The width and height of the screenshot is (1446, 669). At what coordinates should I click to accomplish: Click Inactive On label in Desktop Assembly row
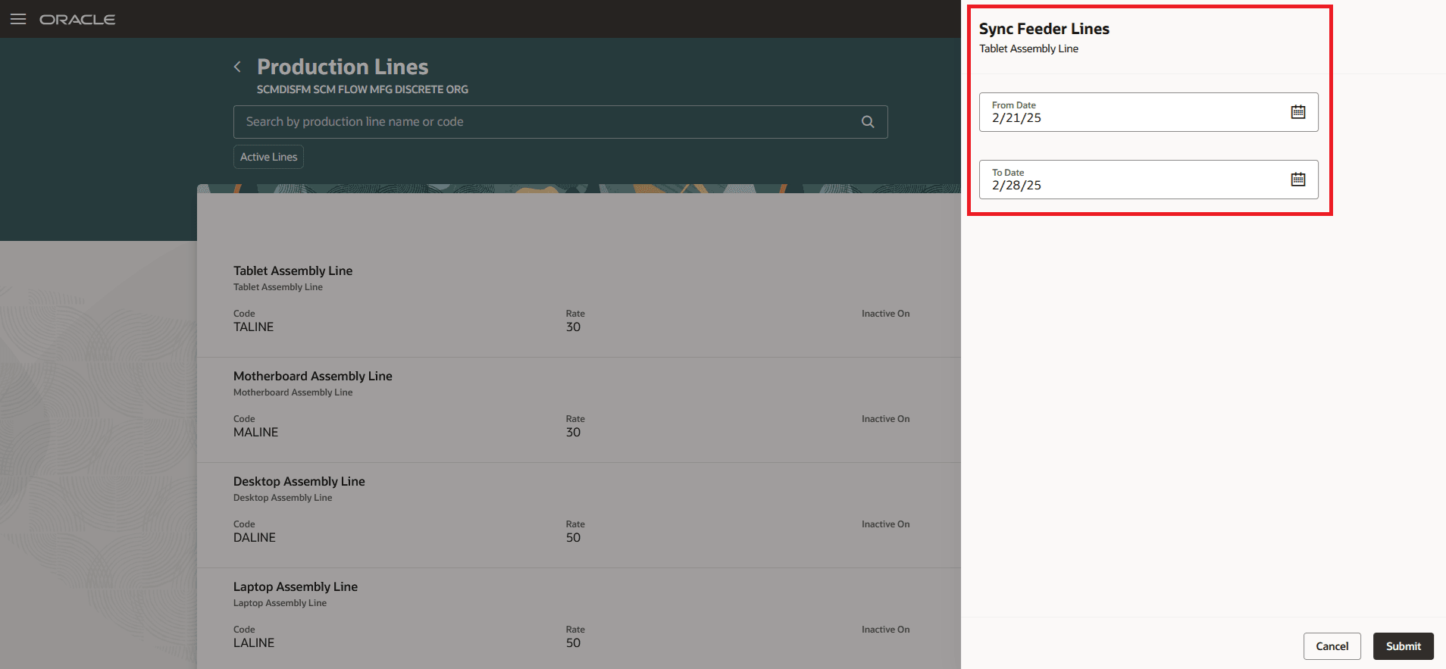point(885,524)
